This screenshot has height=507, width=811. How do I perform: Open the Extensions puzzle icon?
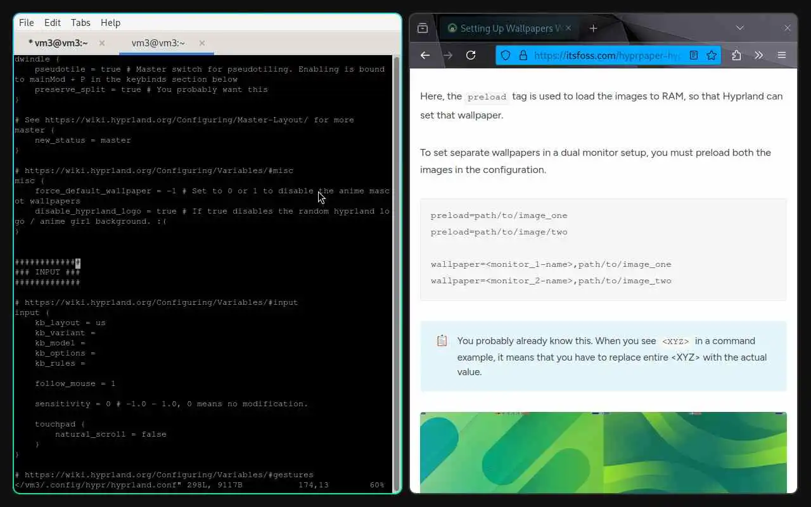tap(736, 55)
